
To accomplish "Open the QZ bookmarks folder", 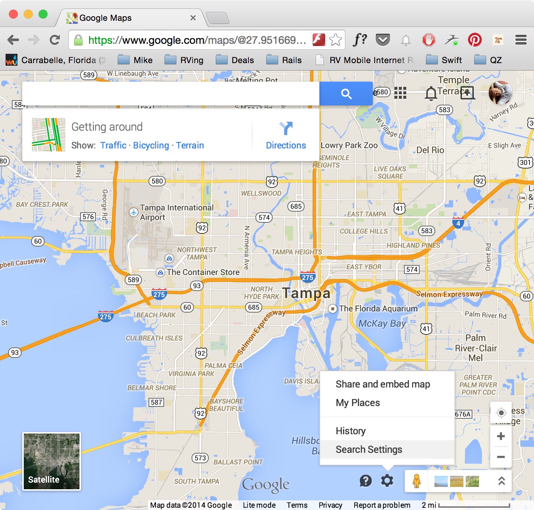I will click(488, 60).
